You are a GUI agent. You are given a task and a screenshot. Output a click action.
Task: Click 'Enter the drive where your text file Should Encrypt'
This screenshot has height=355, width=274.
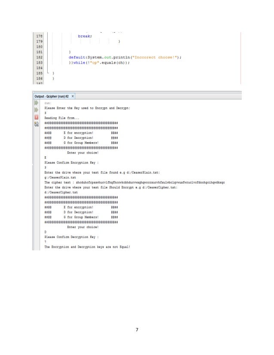point(111,187)
